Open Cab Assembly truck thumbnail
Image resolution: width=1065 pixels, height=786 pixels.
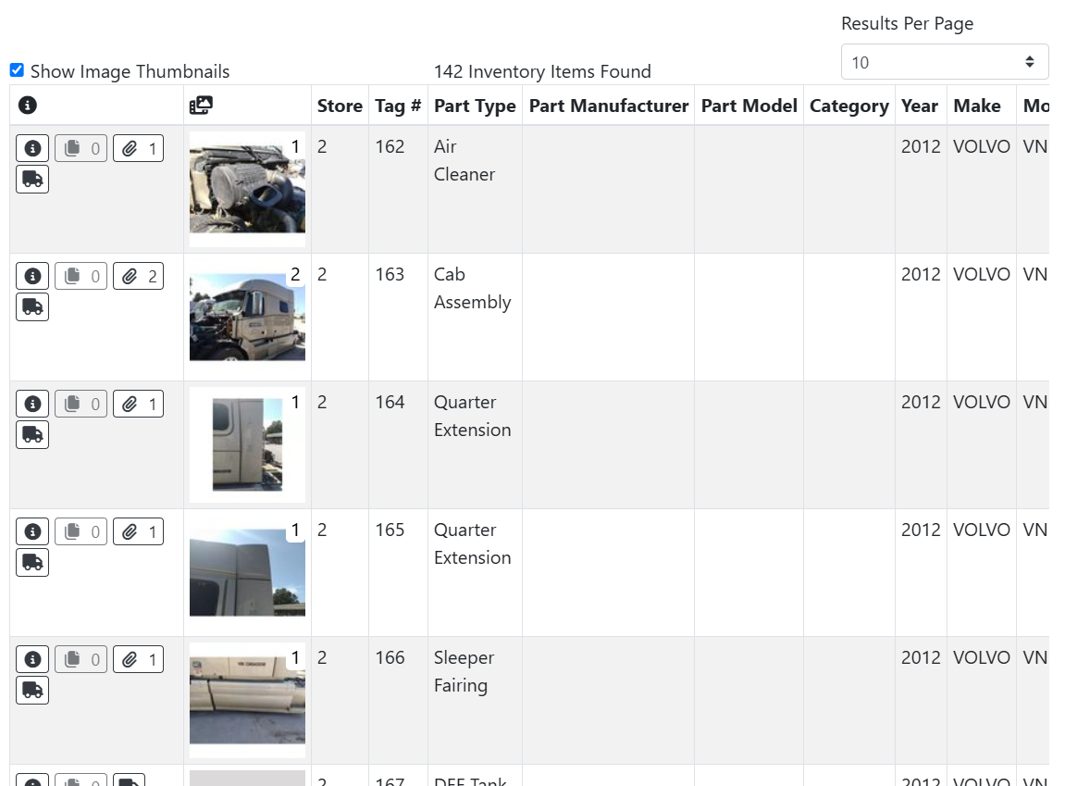(247, 318)
